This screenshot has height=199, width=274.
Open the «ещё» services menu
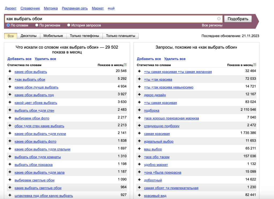tap(111, 8)
